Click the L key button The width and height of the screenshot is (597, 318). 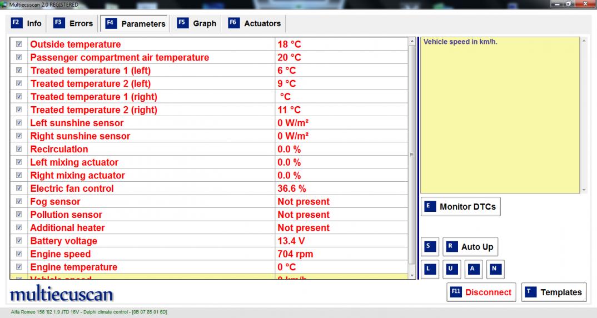click(x=430, y=269)
